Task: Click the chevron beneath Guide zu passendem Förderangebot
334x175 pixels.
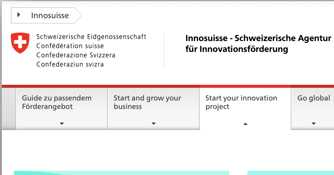Action: coord(62,123)
